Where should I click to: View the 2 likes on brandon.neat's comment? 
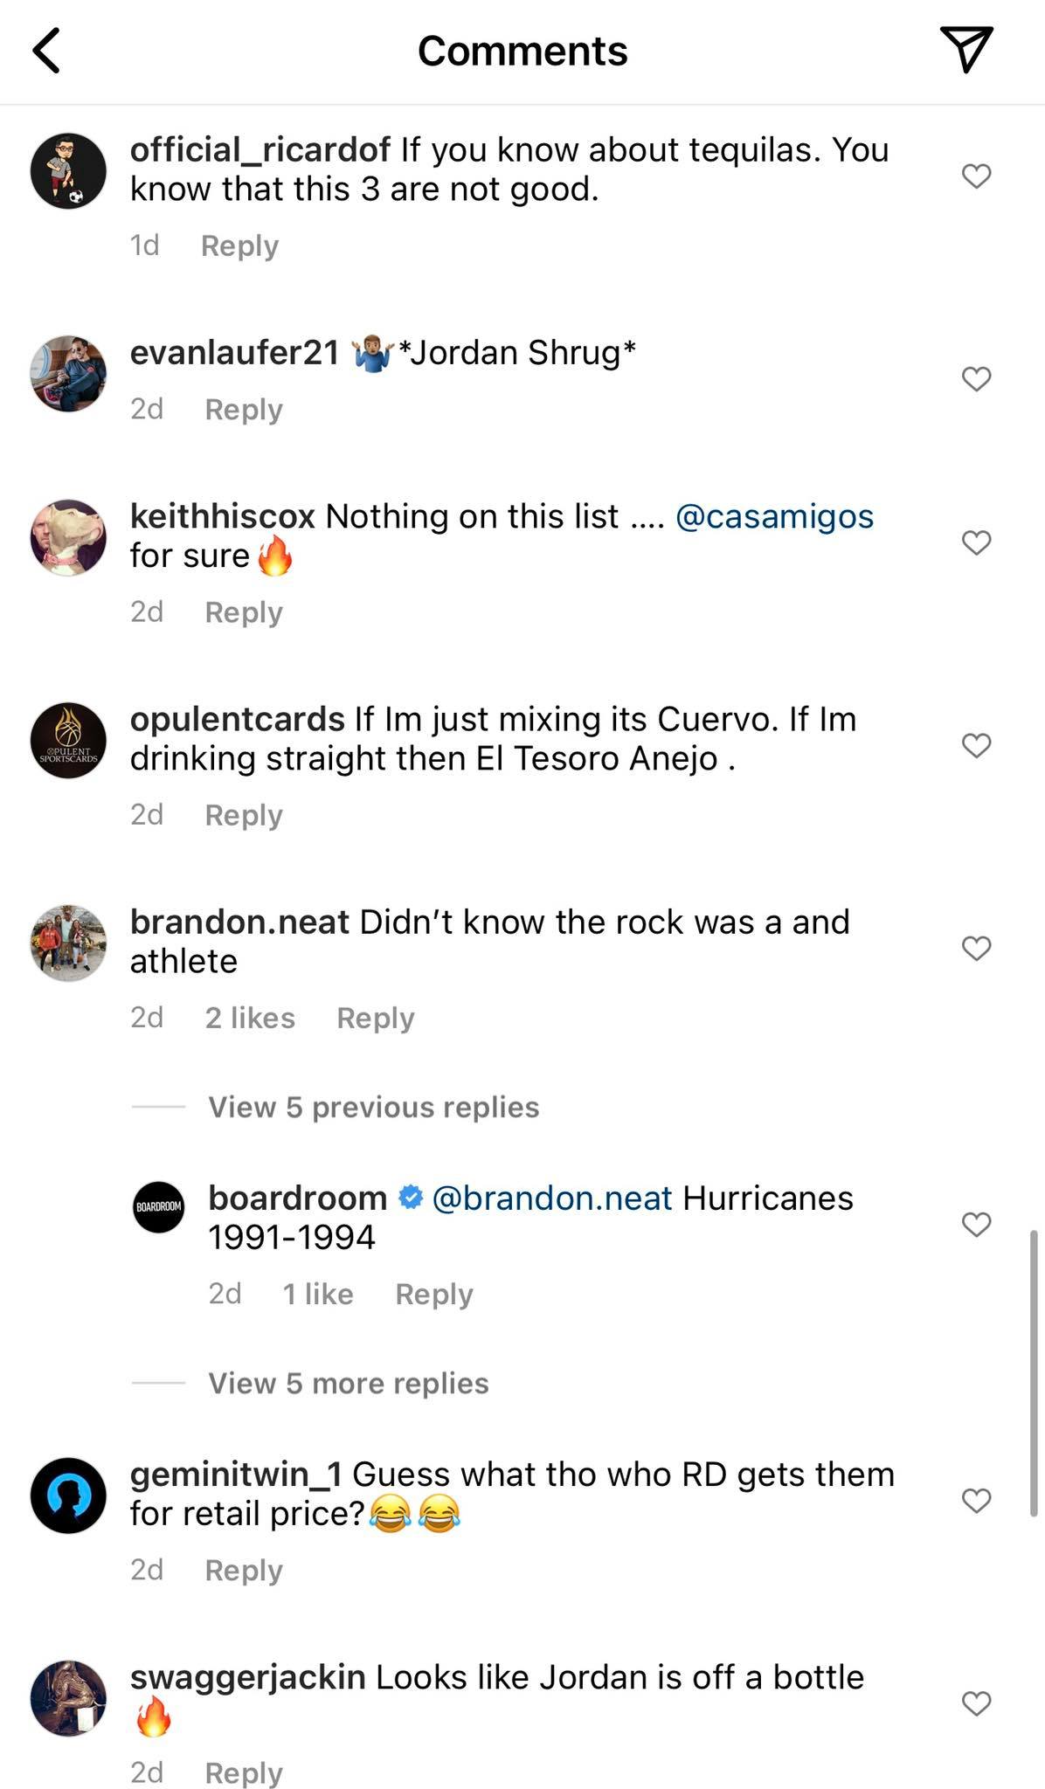(x=250, y=1018)
